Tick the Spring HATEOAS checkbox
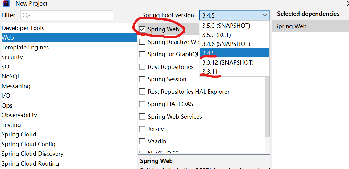The width and height of the screenshot is (349, 169). [142, 104]
